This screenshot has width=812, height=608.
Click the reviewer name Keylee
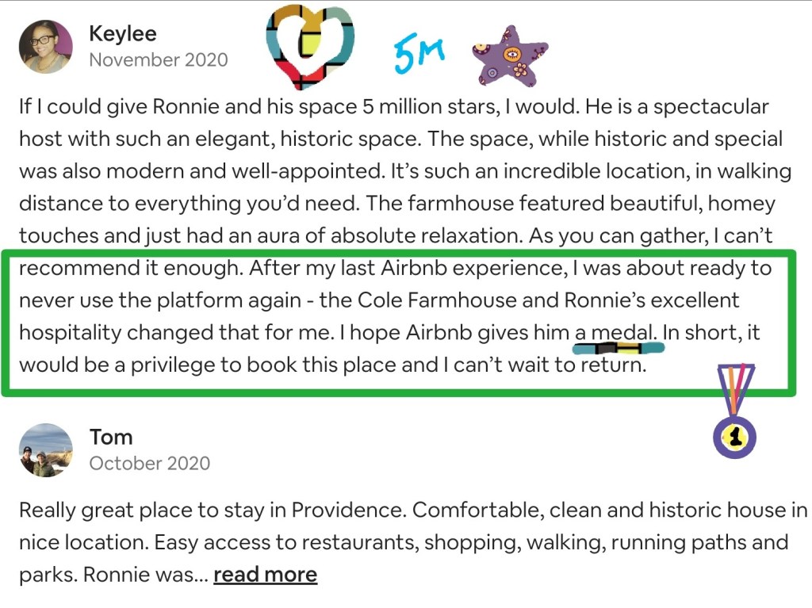click(x=123, y=34)
